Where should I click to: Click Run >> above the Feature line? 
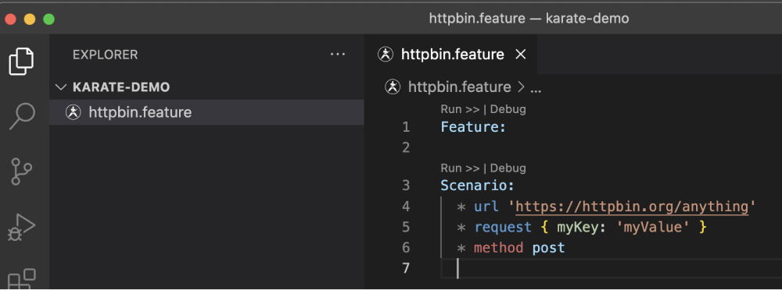pyautogui.click(x=460, y=109)
